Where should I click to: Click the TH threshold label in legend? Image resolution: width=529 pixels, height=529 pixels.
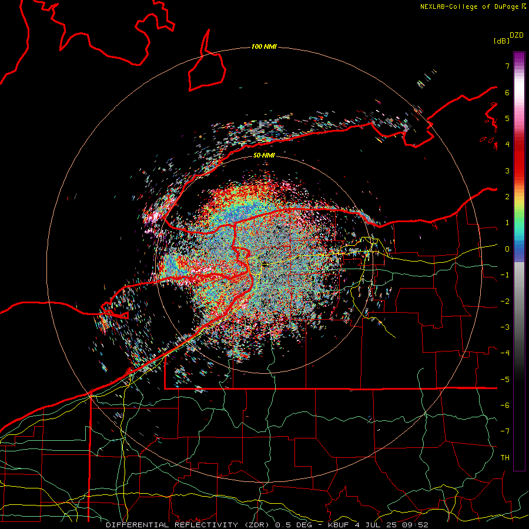tap(505, 458)
